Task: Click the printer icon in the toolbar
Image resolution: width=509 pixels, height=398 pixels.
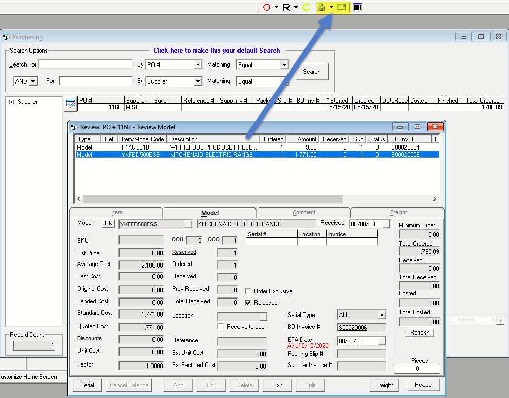Action: (321, 7)
